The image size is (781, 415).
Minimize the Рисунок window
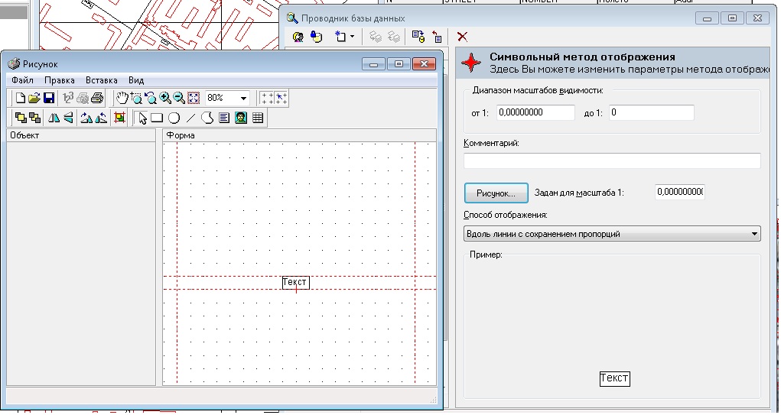tap(374, 63)
